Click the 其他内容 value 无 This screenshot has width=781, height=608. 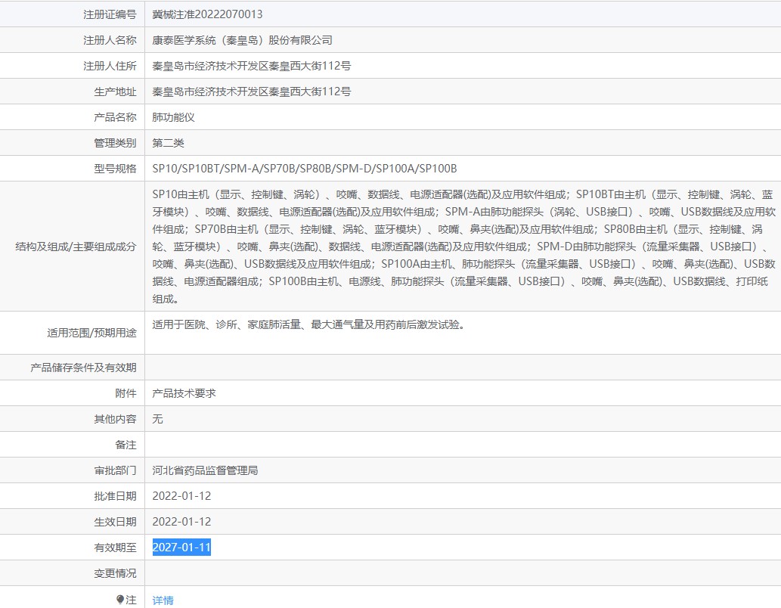tap(157, 419)
